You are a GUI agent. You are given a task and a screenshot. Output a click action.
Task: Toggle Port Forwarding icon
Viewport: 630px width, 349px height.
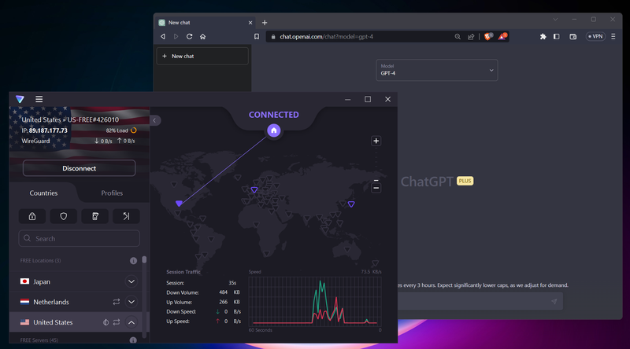(x=126, y=216)
